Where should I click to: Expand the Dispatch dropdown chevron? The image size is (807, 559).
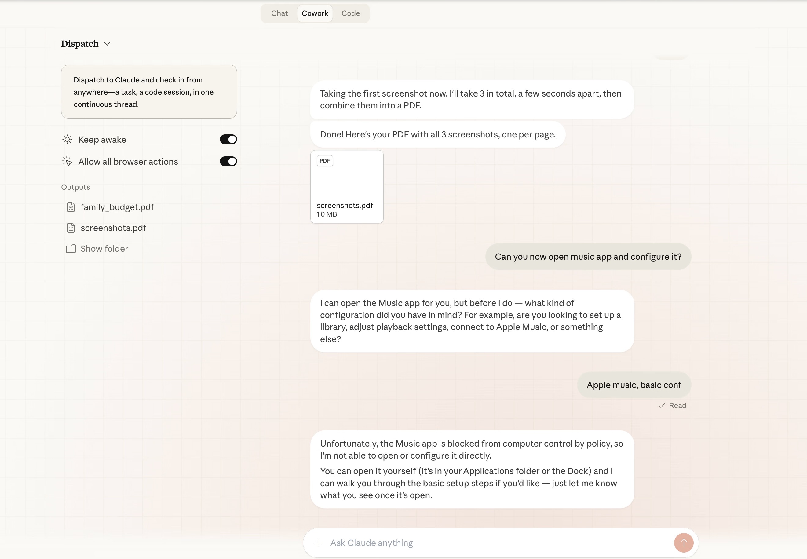(x=107, y=44)
